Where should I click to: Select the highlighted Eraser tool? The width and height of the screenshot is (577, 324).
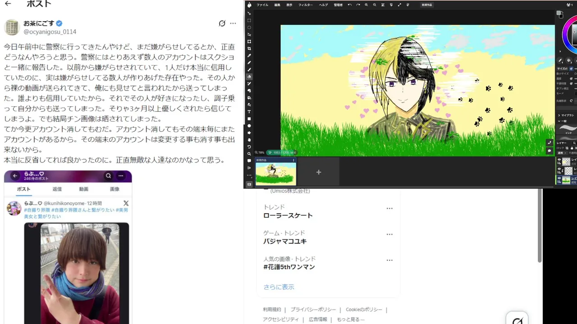[x=249, y=76]
